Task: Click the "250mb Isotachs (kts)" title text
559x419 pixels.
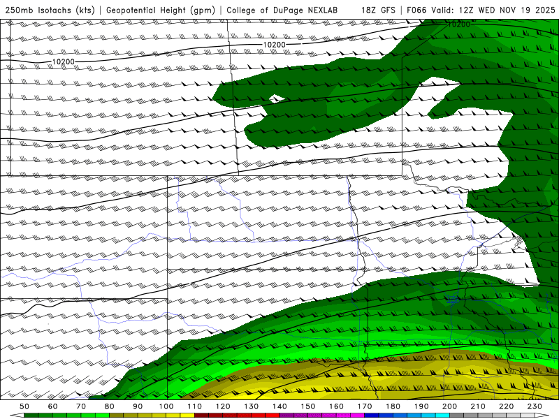Action: tap(50, 10)
